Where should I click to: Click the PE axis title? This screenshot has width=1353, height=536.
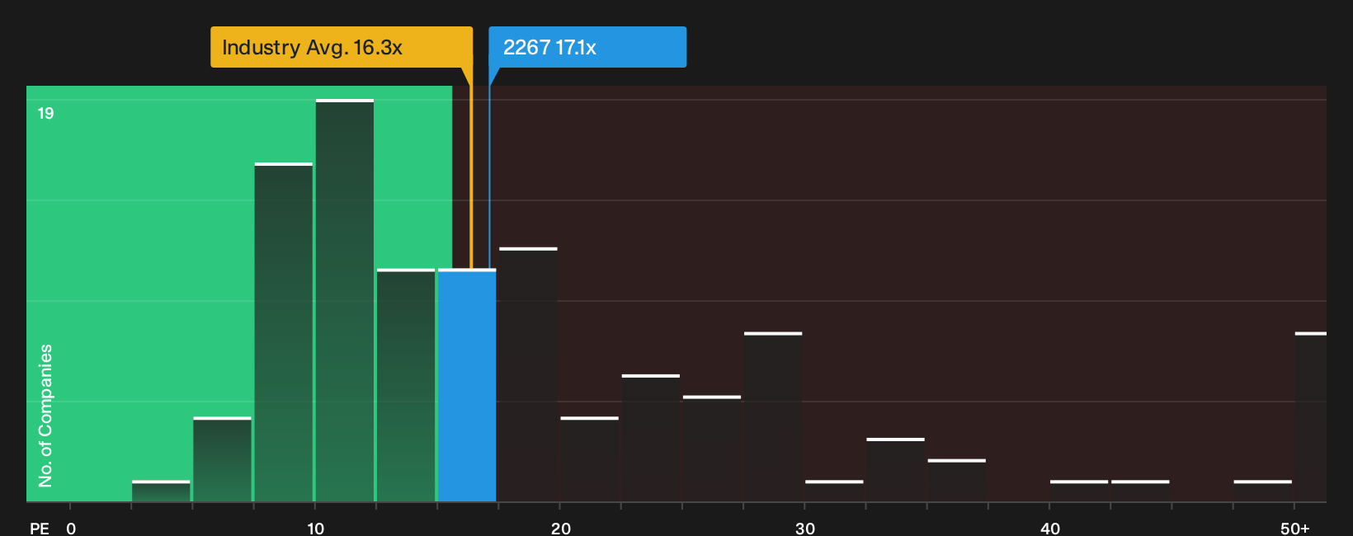[x=40, y=528]
